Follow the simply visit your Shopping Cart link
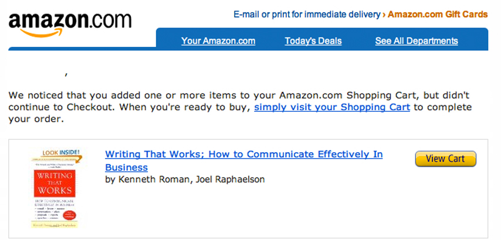This screenshot has width=501, height=240. tap(332, 107)
